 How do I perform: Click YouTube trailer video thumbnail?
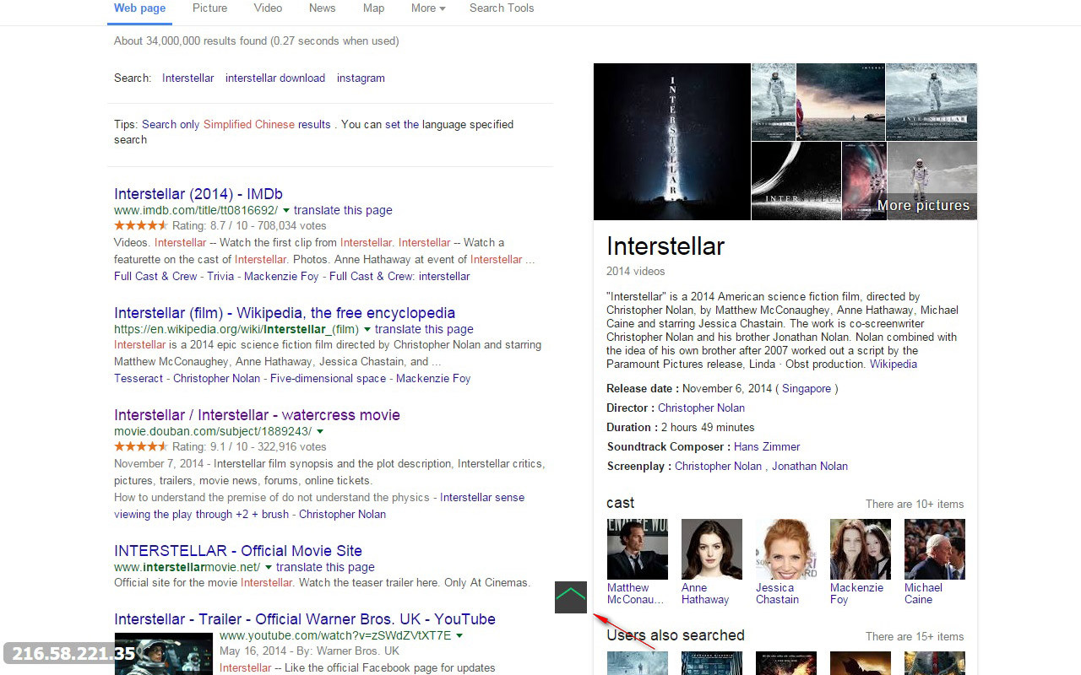coord(164,654)
